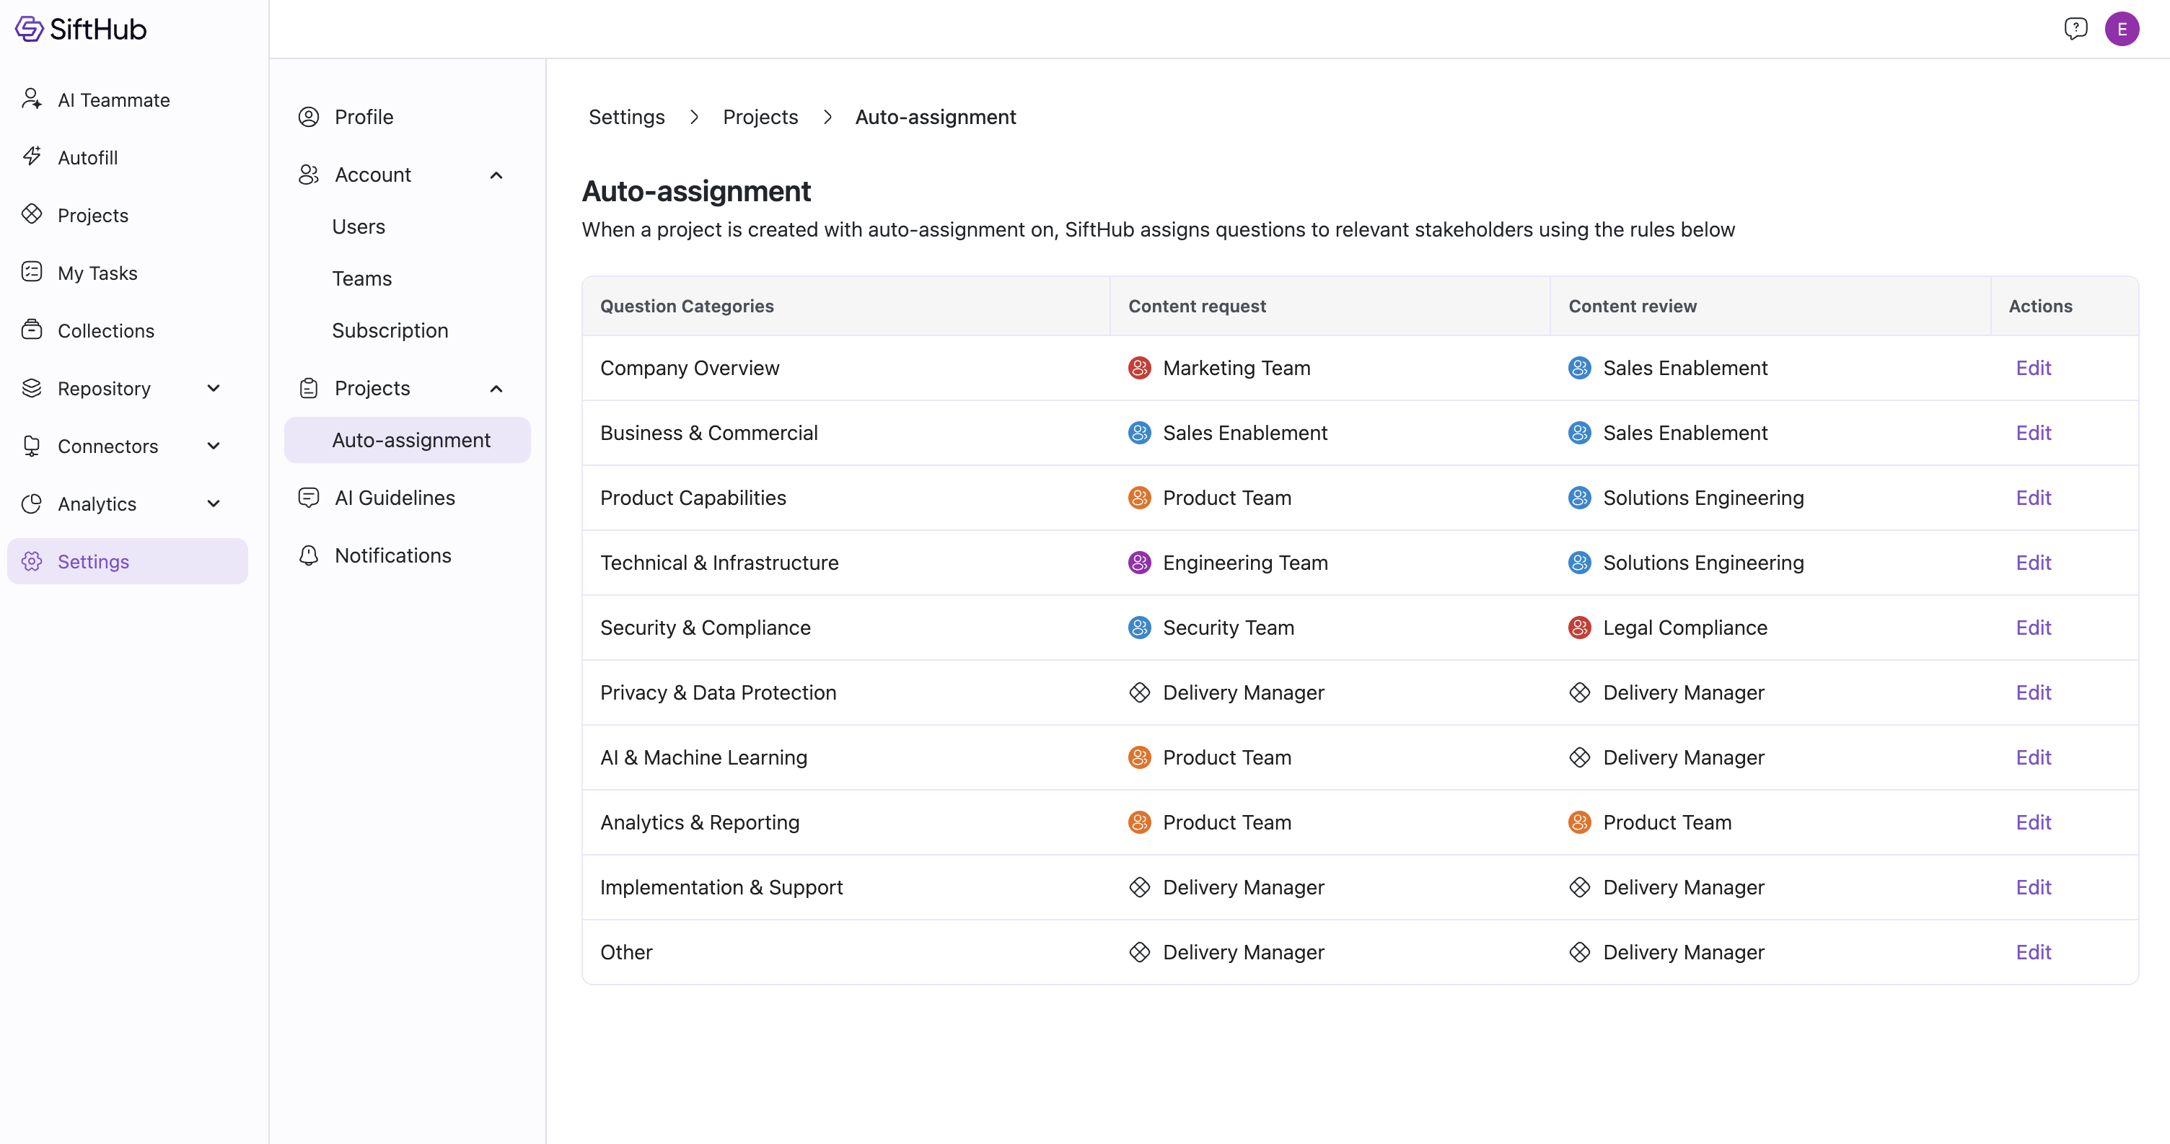Viewport: 2170px width, 1144px height.
Task: Open the Collections sidebar item
Action: coord(105,330)
